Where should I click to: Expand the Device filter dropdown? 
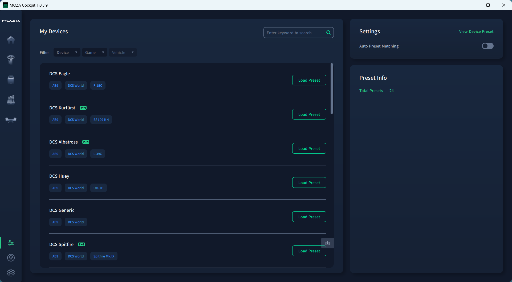67,52
